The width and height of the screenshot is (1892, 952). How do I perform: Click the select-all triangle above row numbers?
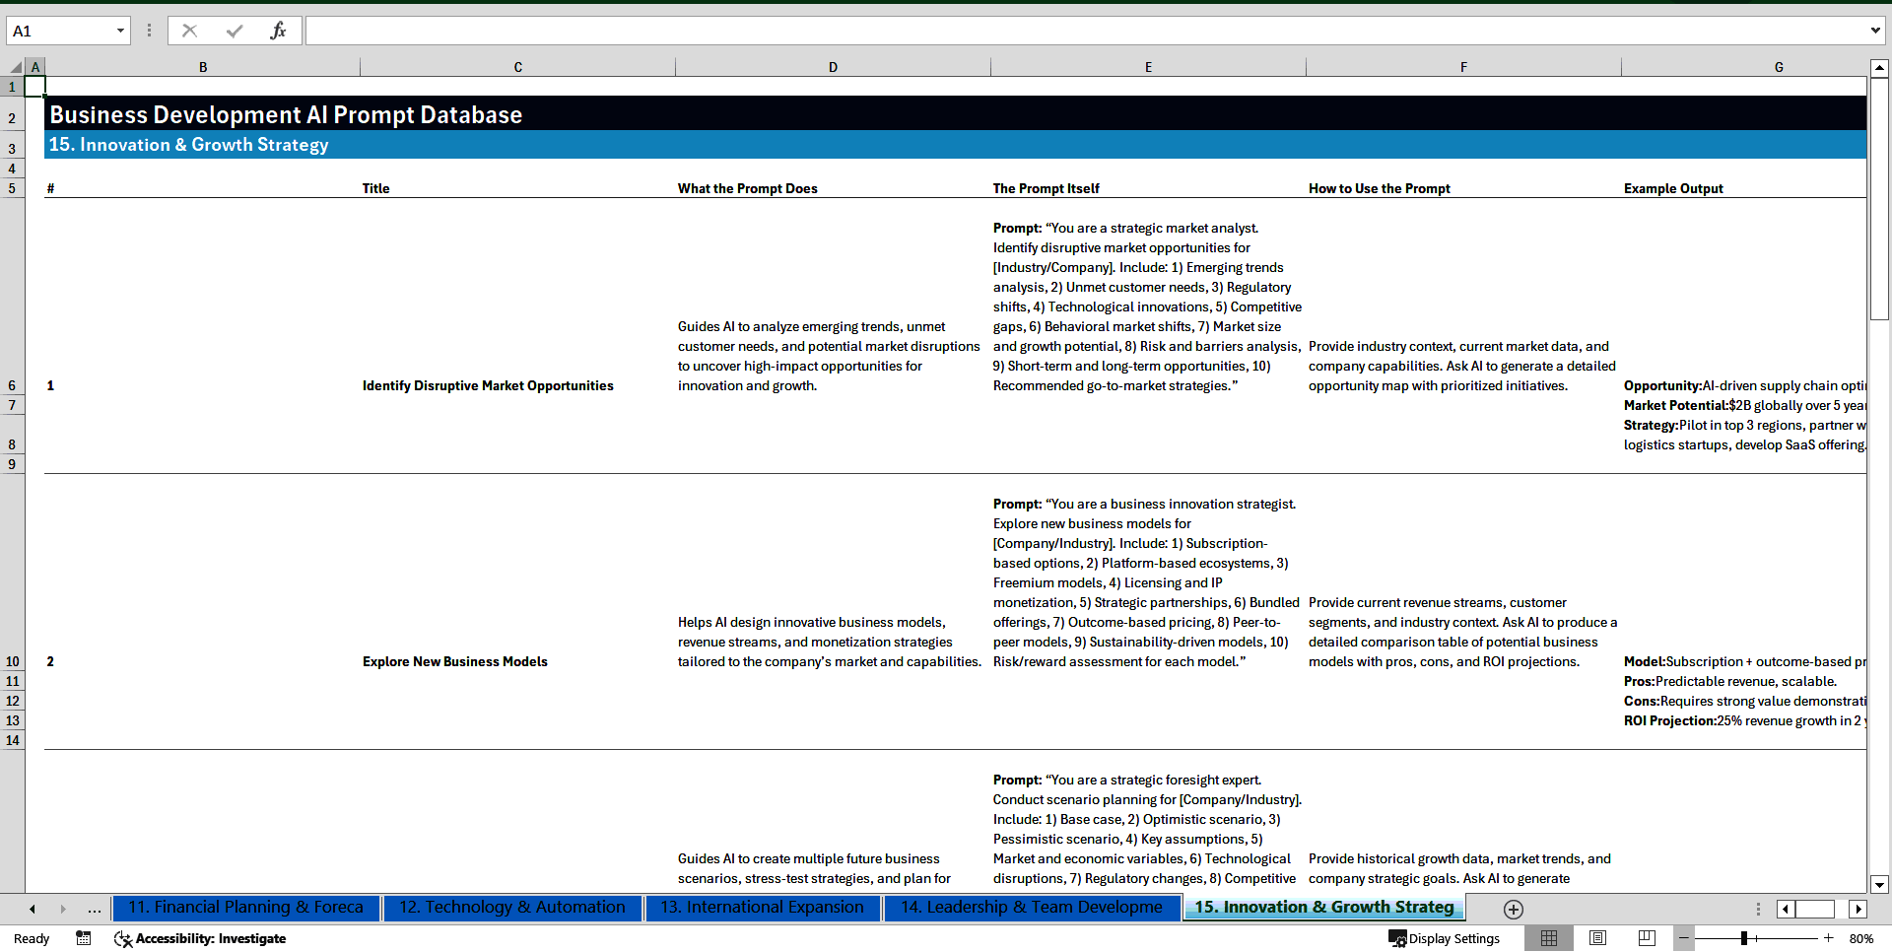14,66
